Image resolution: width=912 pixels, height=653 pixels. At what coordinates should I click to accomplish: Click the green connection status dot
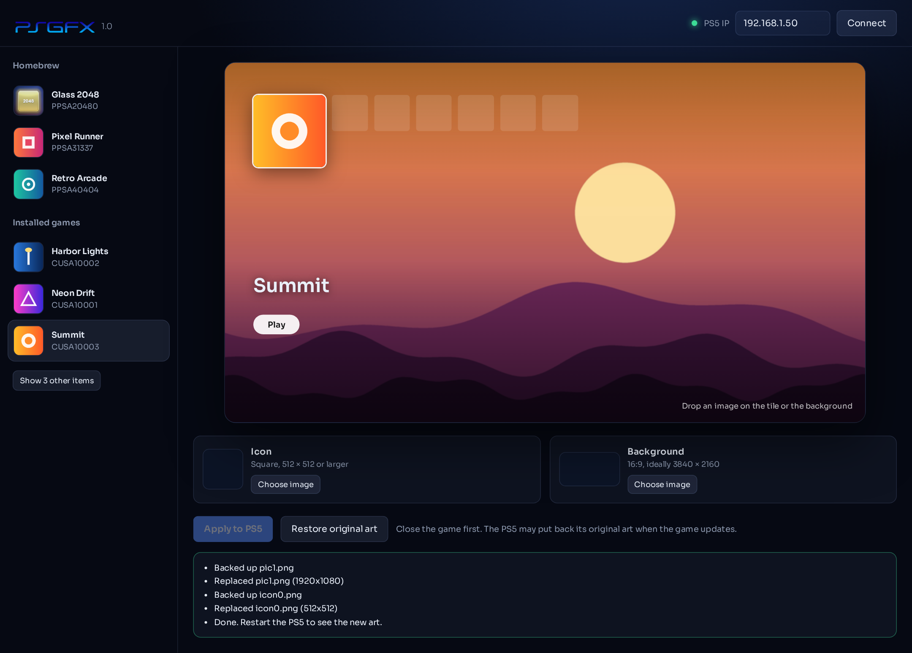[694, 23]
